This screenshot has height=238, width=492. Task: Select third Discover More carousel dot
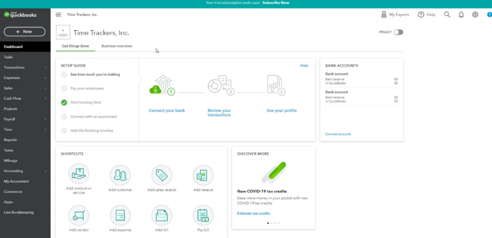275,223
